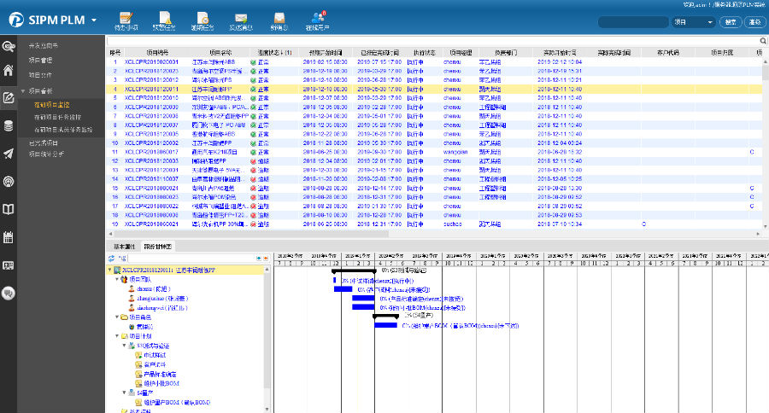This screenshot has width=769, height=413.
Task: Open the book icon in sidebar
Action: click(9, 208)
